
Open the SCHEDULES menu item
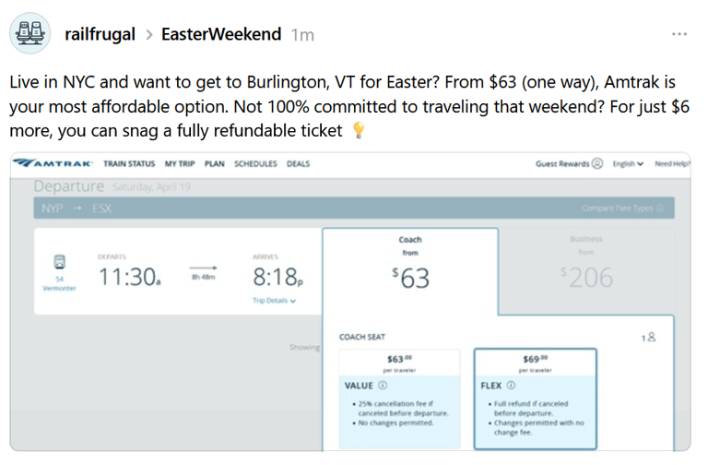click(x=255, y=163)
